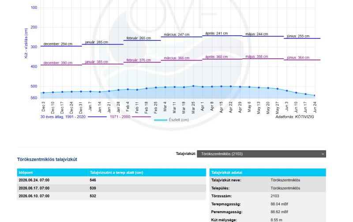Click the március: 247 cm average label
353x222 pixels.
click(176, 34)
